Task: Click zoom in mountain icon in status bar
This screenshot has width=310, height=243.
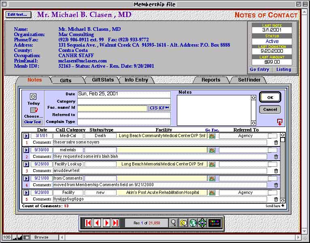Action: [x=20, y=237]
